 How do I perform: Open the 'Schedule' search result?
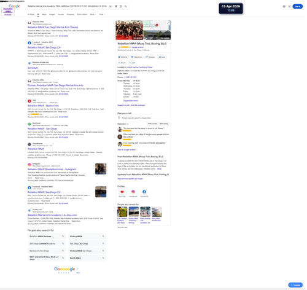click(33, 68)
